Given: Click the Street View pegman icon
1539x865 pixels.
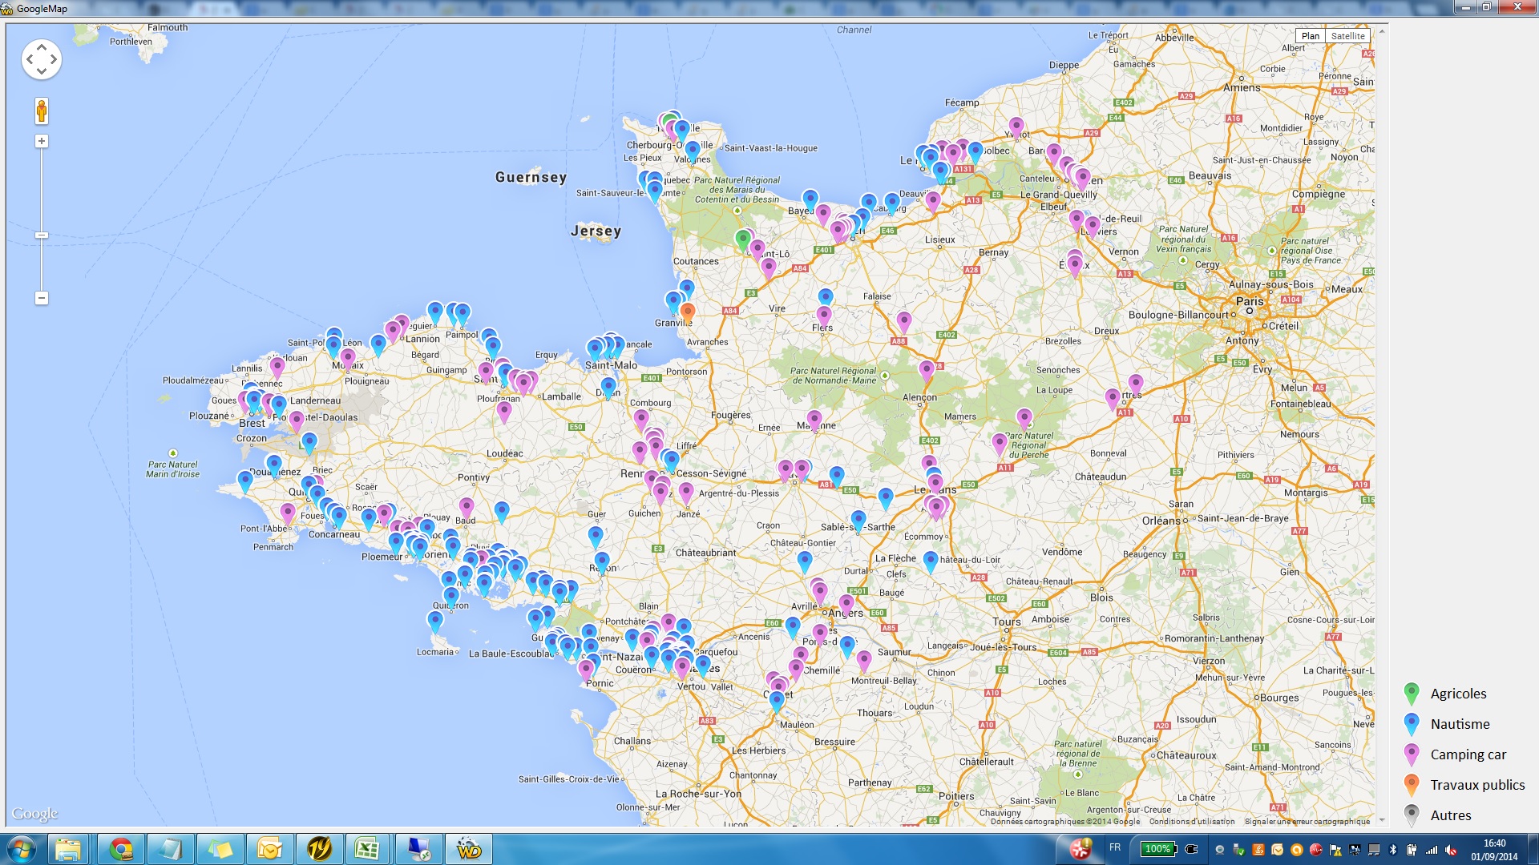Looking at the screenshot, I should pyautogui.click(x=42, y=111).
